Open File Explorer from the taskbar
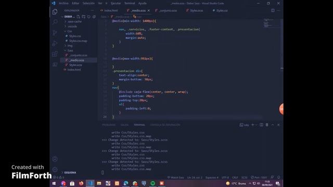Viewport: 333px width, 187px height. [x=99, y=183]
